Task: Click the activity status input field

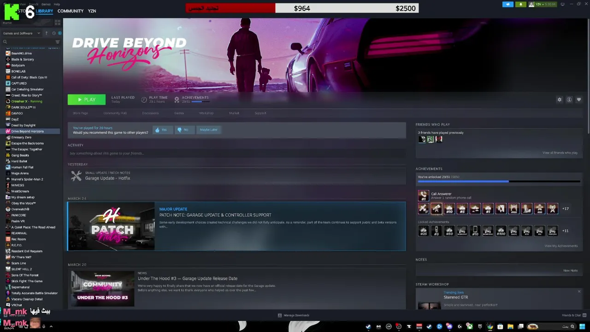Action: tap(236, 153)
